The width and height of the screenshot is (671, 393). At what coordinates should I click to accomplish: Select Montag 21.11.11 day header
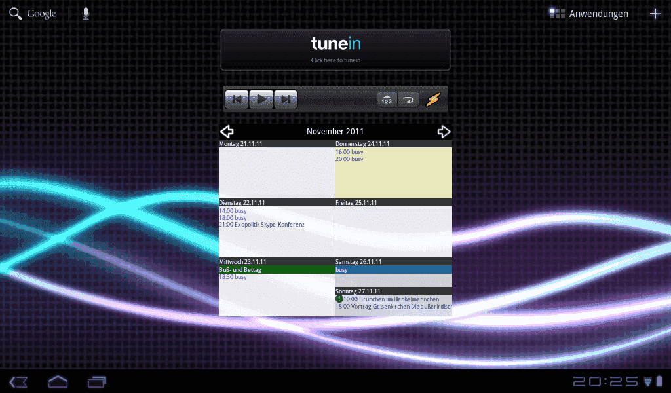(277, 143)
